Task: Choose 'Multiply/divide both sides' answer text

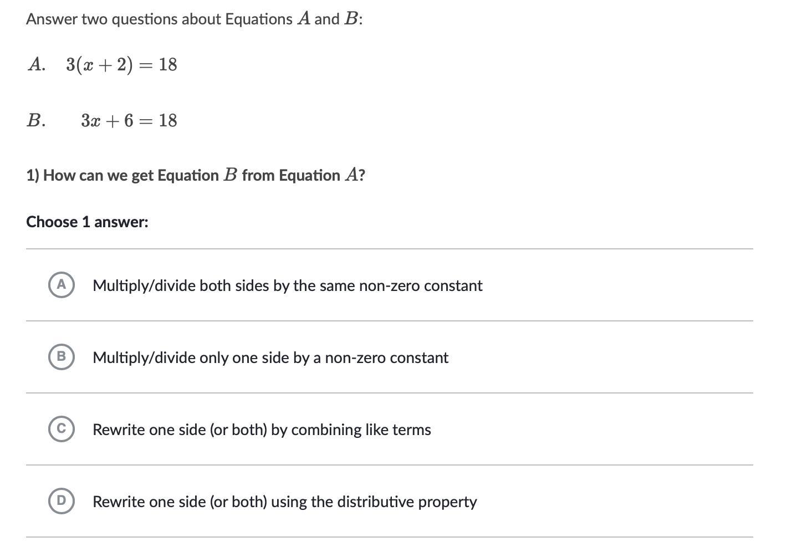Action: click(x=287, y=285)
